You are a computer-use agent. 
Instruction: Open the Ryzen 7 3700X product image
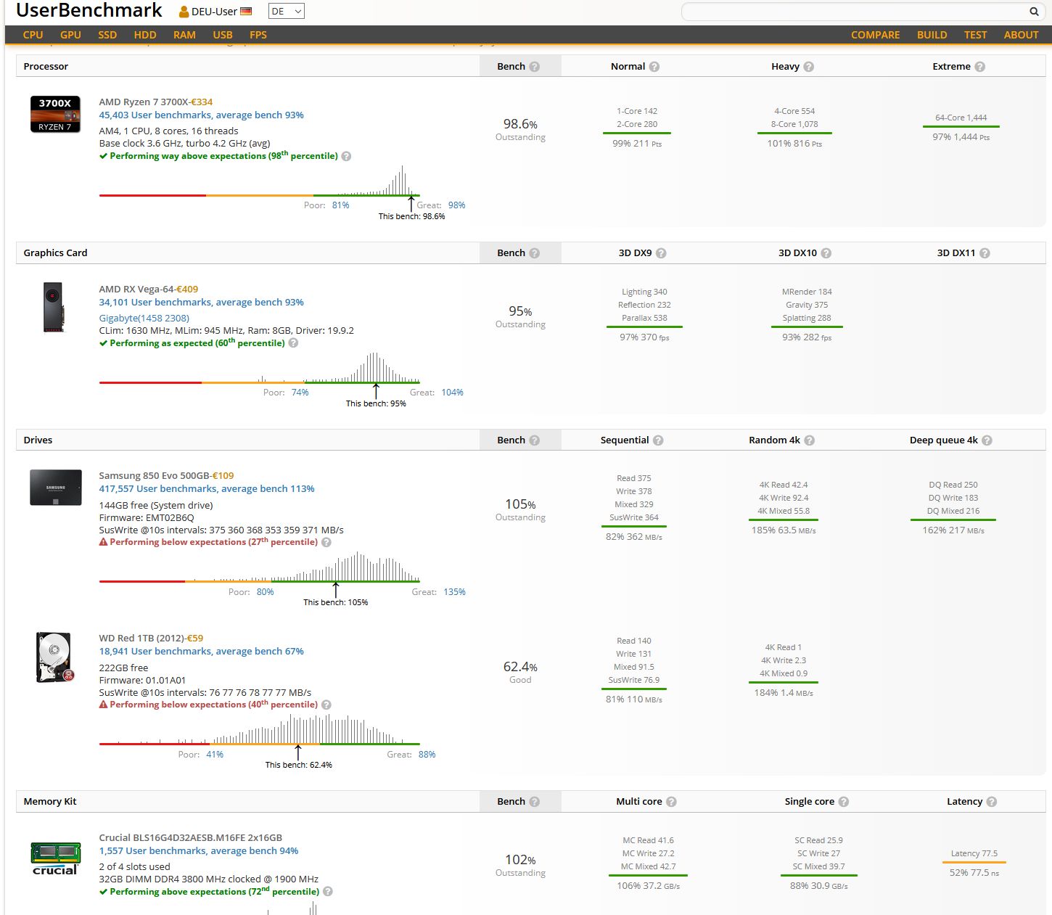[x=55, y=114]
